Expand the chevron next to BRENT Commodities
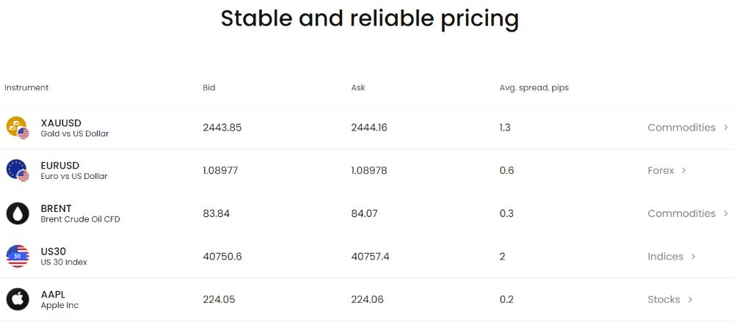Image resolution: width=734 pixels, height=330 pixels. 725,213
